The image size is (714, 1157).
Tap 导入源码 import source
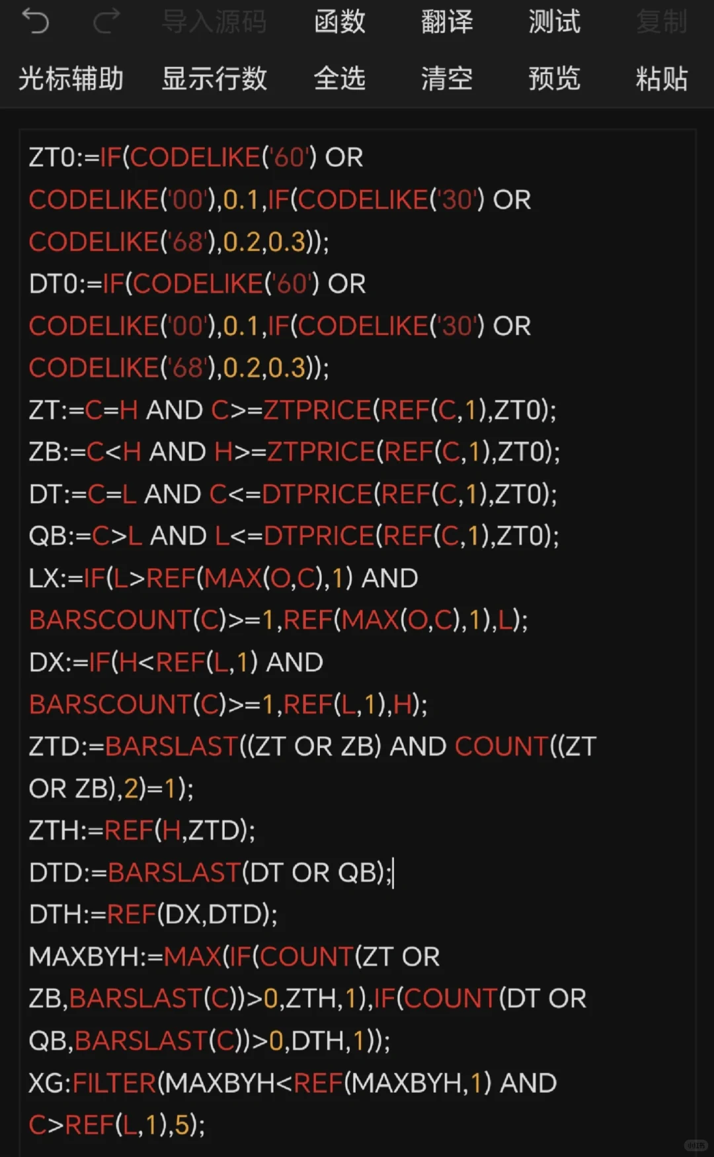tap(215, 22)
